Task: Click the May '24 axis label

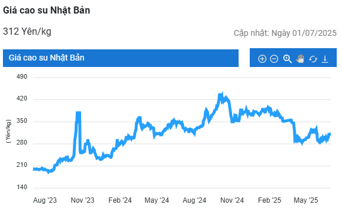Action: click(157, 200)
